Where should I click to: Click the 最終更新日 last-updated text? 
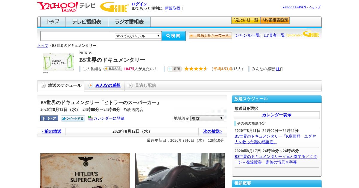pyautogui.click(x=185, y=141)
